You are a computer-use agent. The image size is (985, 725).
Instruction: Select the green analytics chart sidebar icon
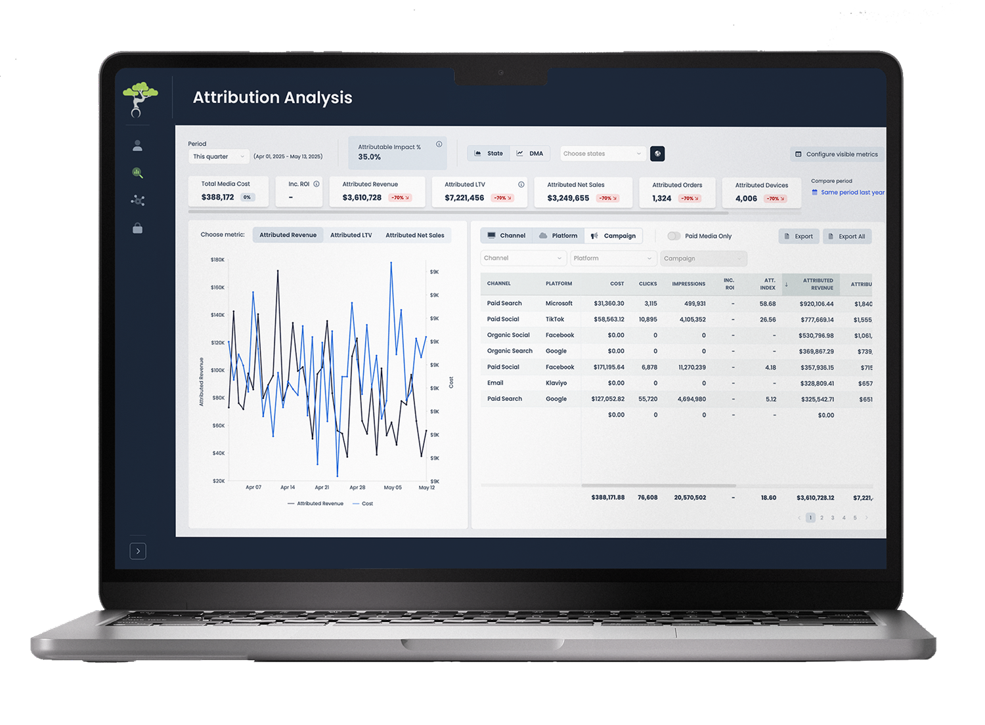(137, 173)
